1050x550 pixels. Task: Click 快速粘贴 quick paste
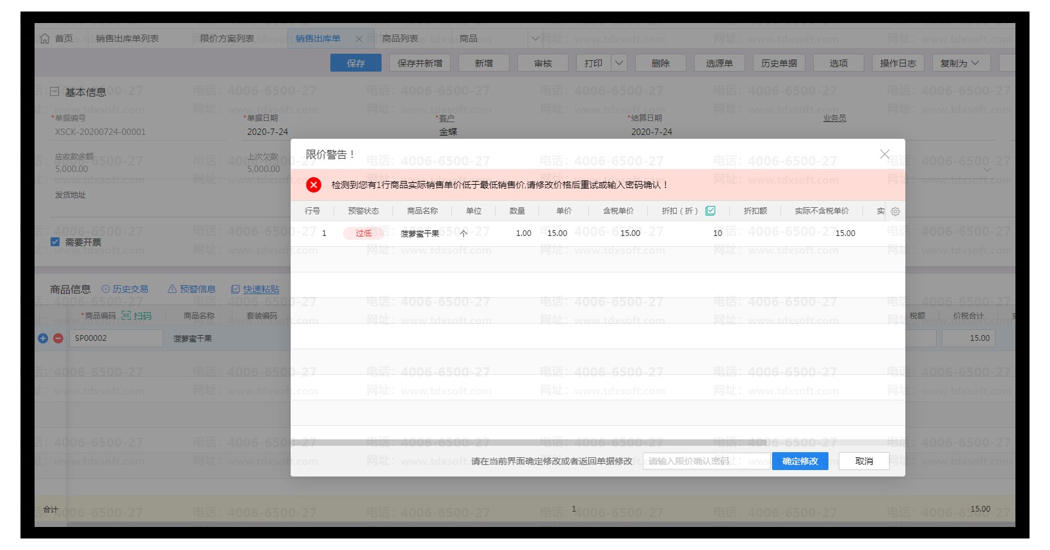(255, 289)
